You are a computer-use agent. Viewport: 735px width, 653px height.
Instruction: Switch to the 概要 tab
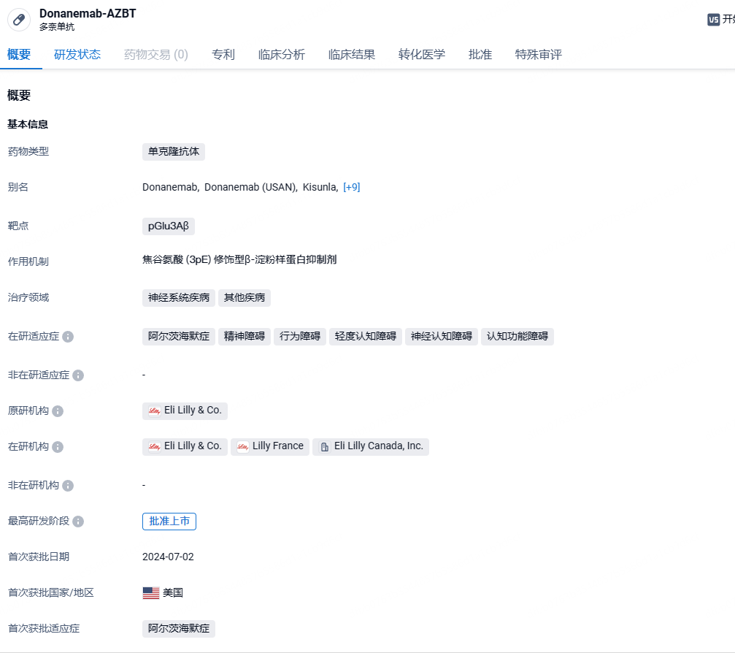[x=19, y=54]
